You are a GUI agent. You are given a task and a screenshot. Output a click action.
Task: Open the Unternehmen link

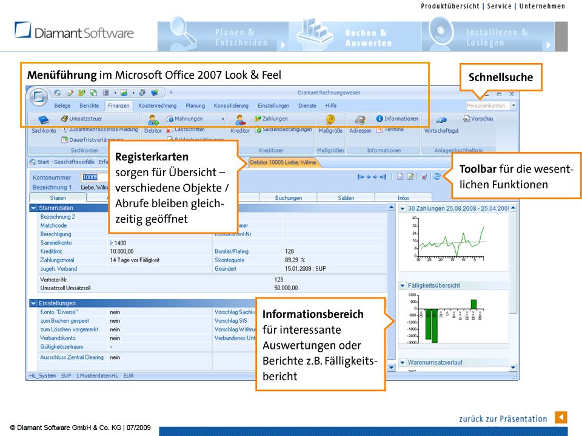point(542,6)
